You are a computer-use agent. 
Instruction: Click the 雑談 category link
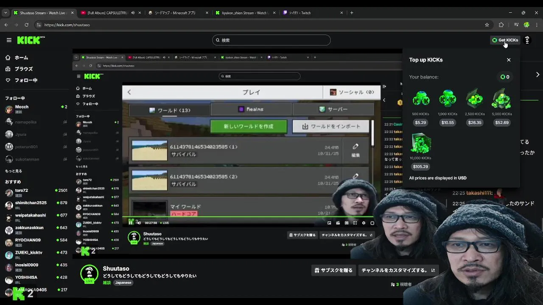pos(106,283)
